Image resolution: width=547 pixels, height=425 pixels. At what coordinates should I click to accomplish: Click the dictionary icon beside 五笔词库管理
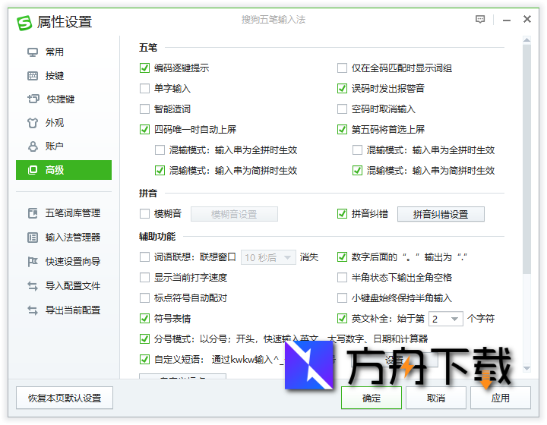(x=33, y=212)
